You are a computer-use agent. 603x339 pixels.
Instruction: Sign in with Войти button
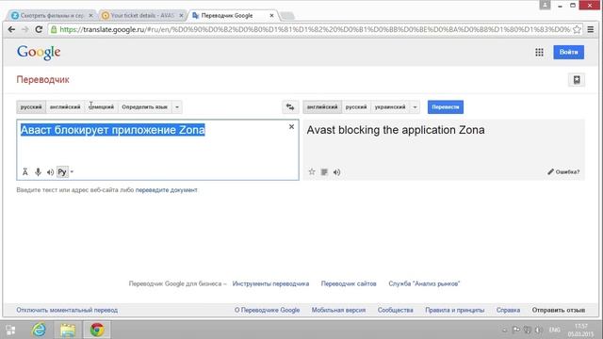(568, 53)
